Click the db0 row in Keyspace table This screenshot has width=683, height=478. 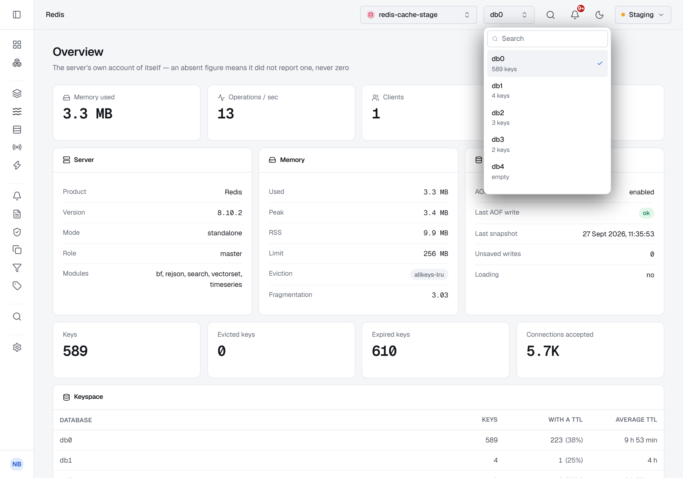[x=358, y=440]
